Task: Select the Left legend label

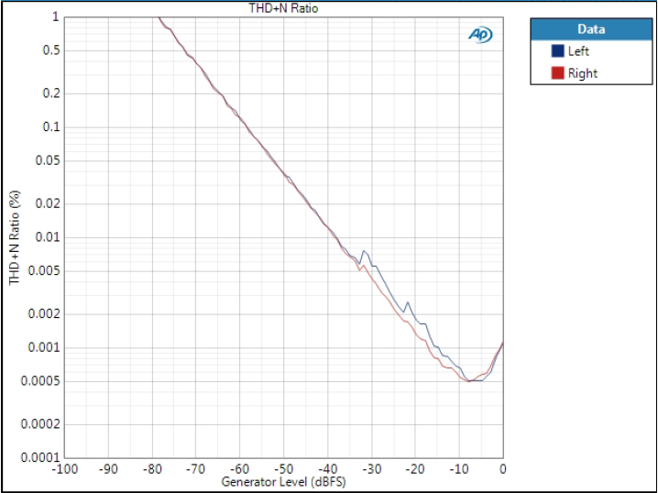Action: pos(578,51)
